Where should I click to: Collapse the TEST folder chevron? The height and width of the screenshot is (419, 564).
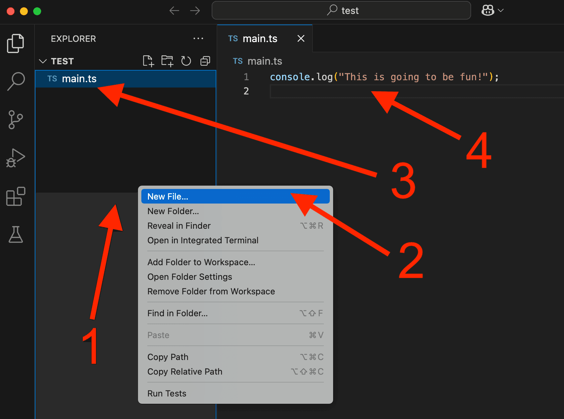coord(43,61)
